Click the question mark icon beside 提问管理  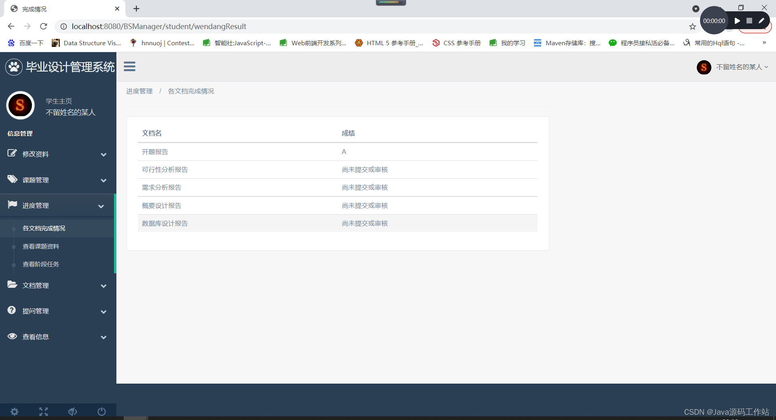click(x=12, y=310)
